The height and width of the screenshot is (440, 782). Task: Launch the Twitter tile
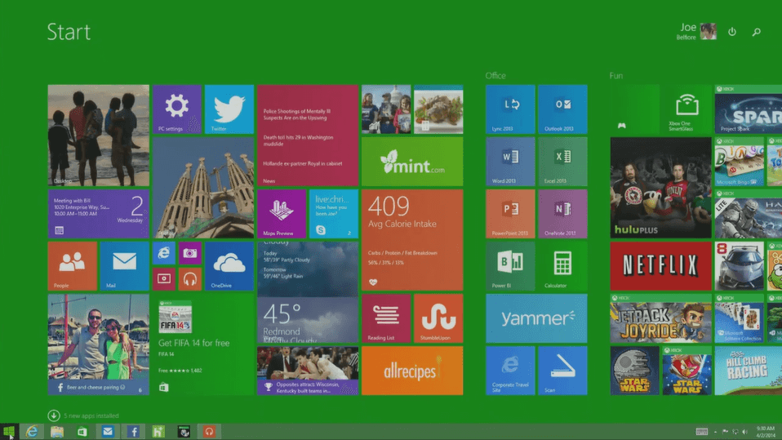click(x=229, y=109)
